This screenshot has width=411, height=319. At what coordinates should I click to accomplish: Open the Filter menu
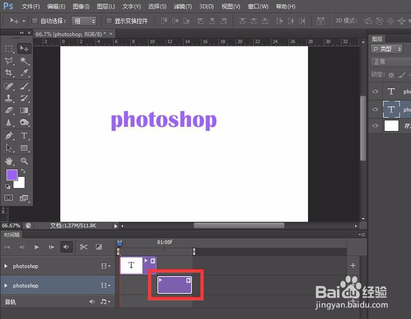coord(183,6)
